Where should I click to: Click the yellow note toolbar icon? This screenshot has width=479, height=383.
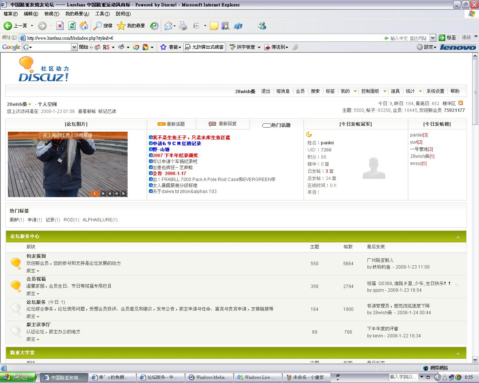click(214, 26)
